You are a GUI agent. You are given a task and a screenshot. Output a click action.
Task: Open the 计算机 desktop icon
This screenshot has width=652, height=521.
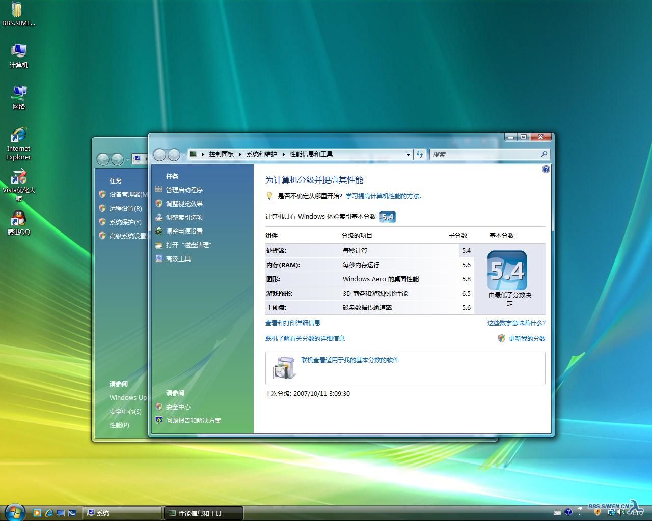click(x=19, y=55)
